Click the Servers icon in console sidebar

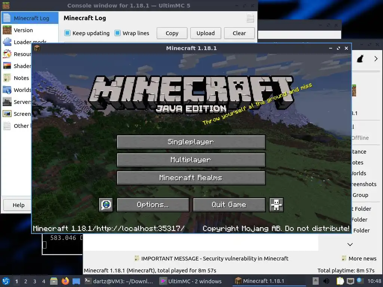[7, 102]
